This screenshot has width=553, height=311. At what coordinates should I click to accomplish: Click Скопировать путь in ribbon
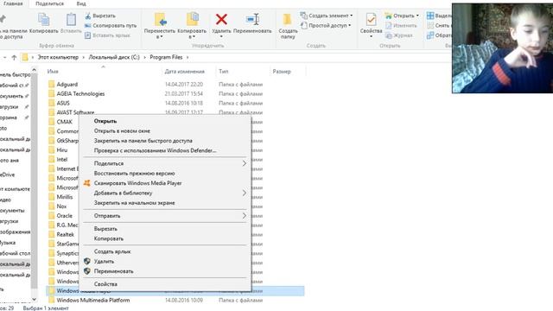click(111, 26)
